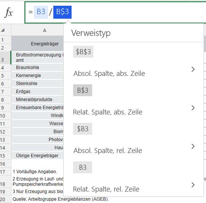This screenshot has width=206, height=203.
Task: Click the select-all triangle corner icon
Action: click(3, 30)
